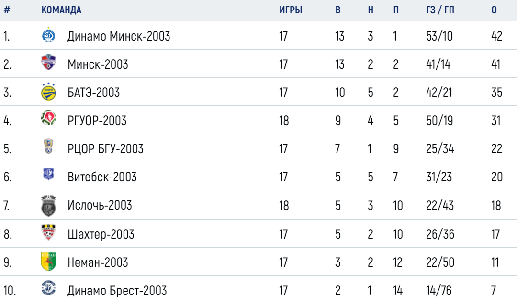Click the КОМАНДА column header
Image resolution: width=517 pixels, height=304 pixels.
(61, 10)
